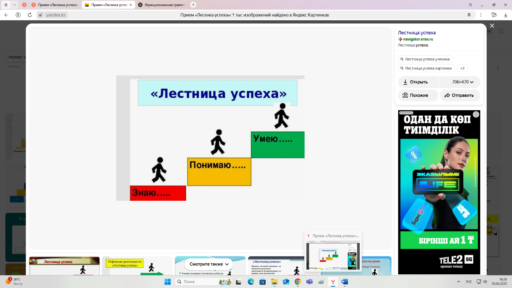Open the pinned Yandex tab
512x288 pixels.
click(x=24, y=5)
